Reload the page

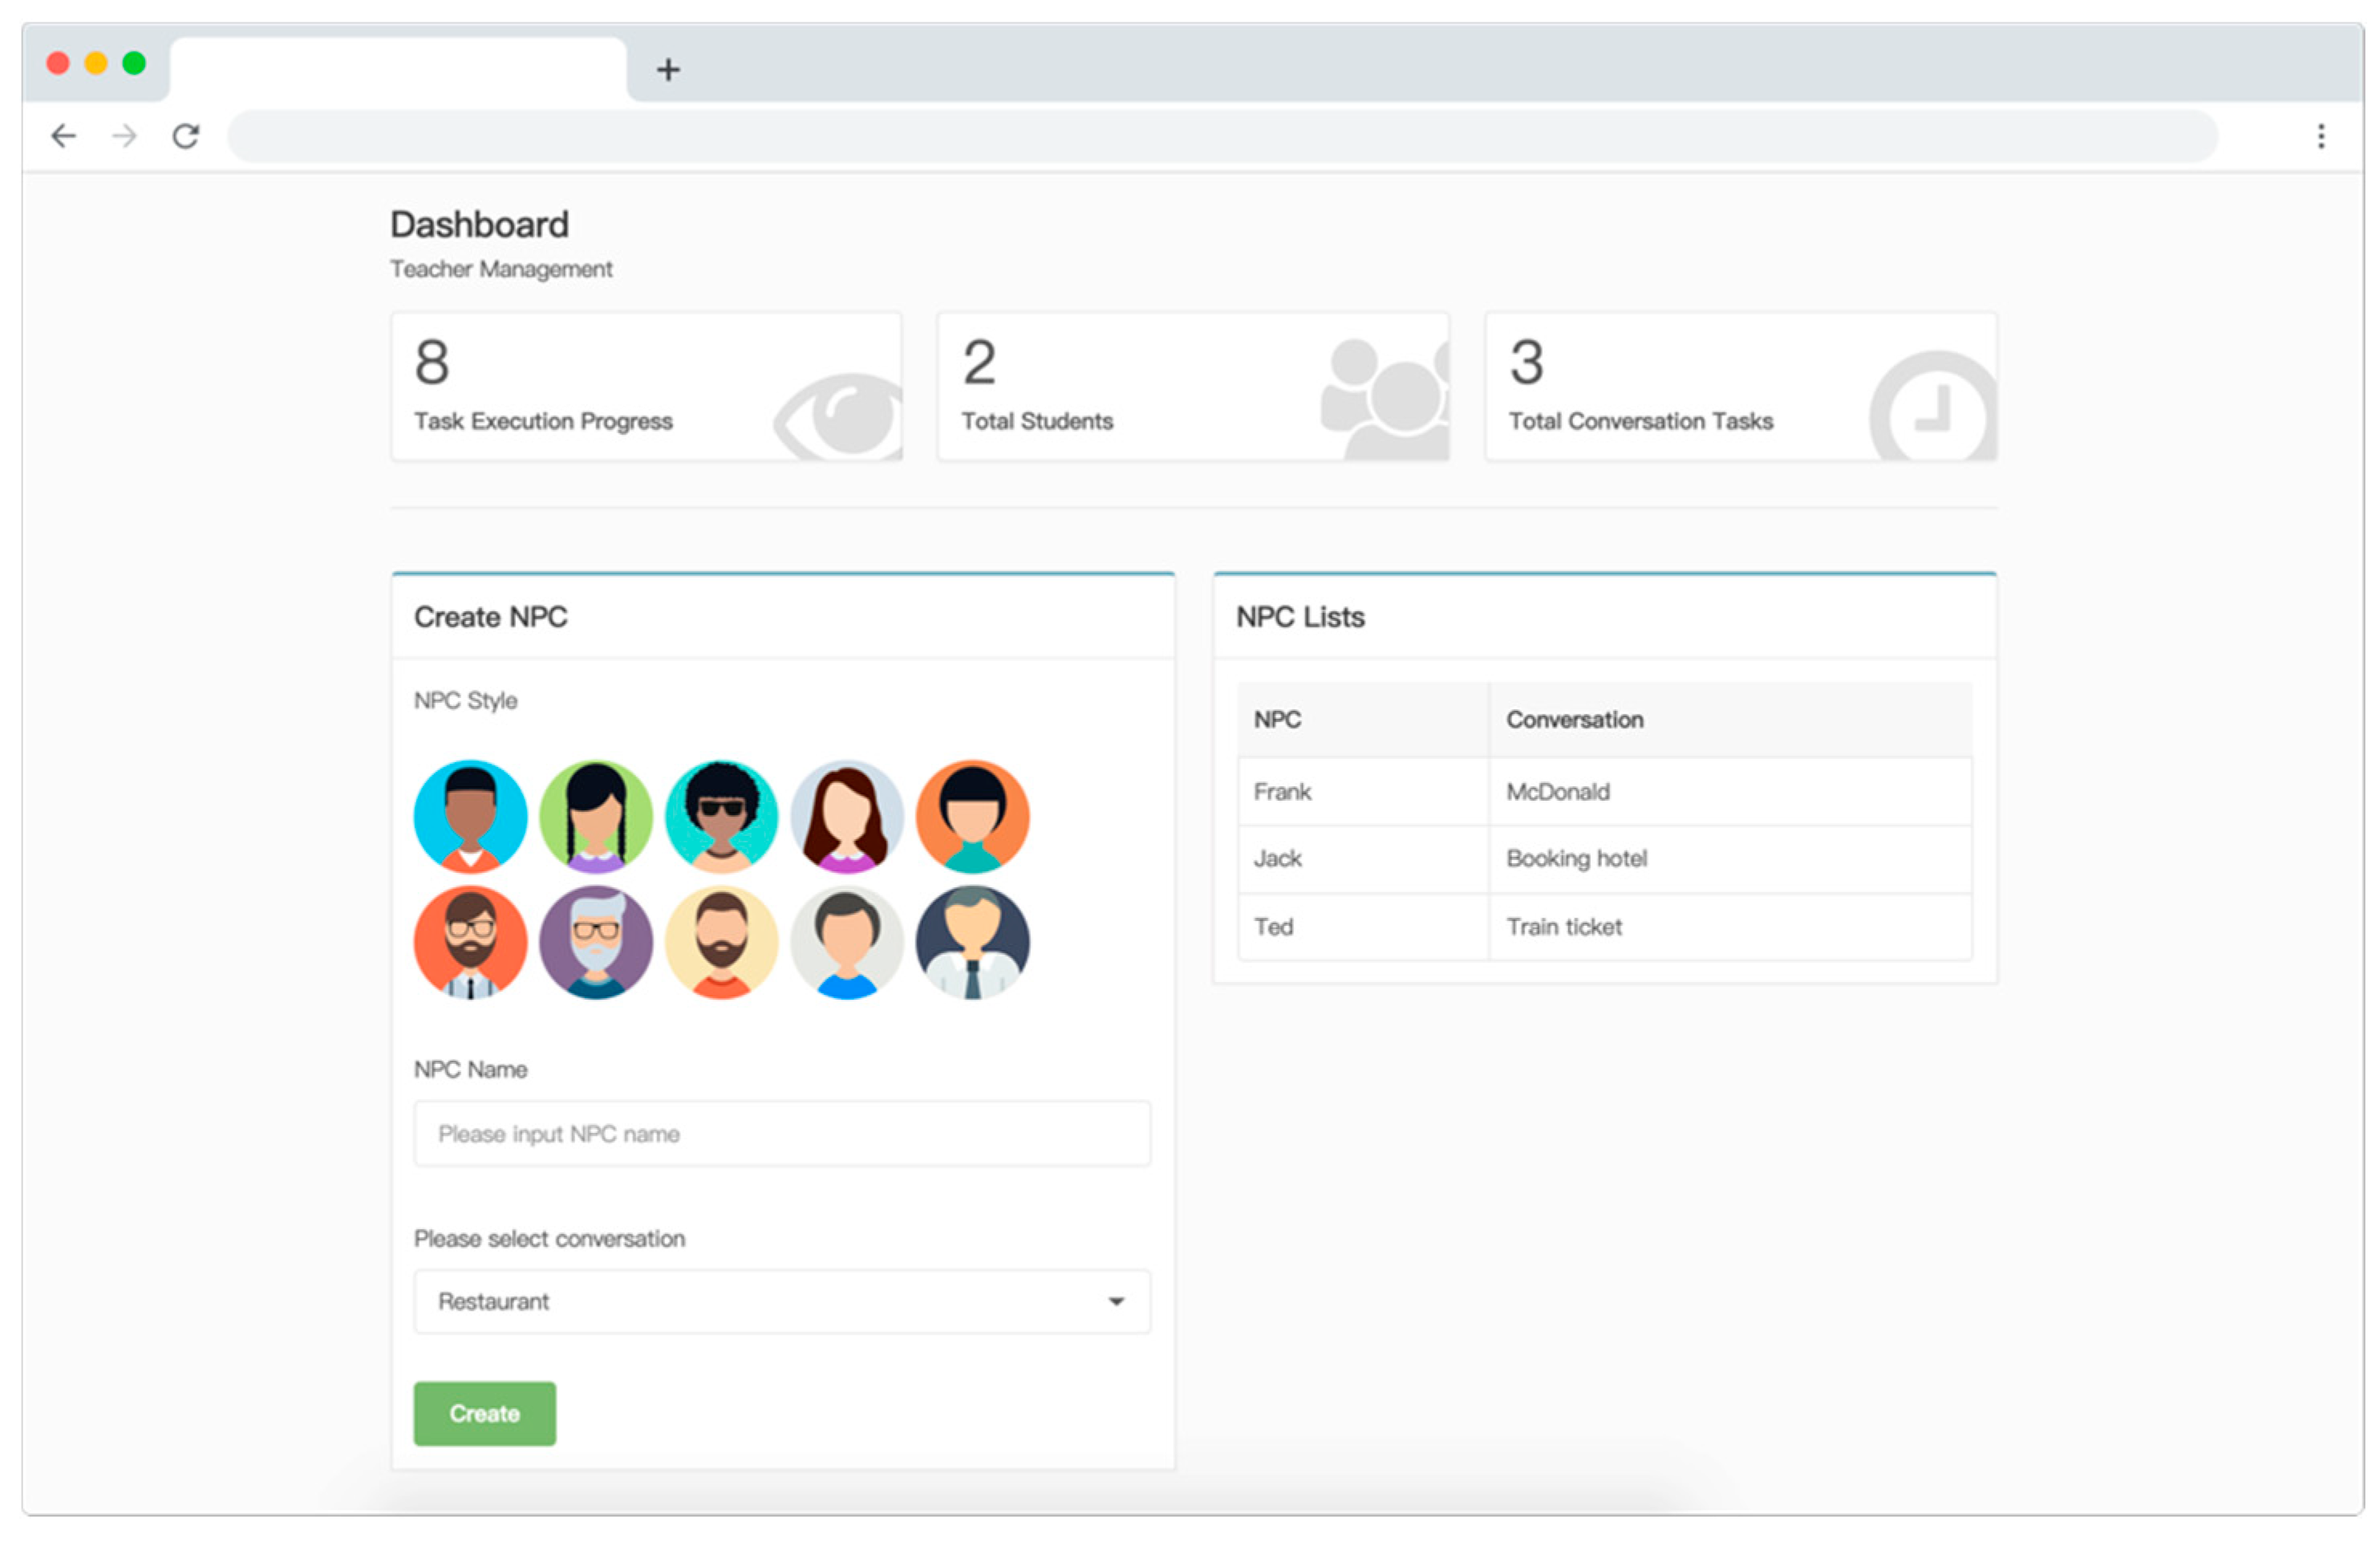[x=186, y=136]
